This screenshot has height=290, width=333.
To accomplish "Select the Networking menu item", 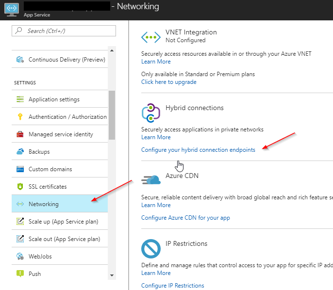I will (60, 204).
